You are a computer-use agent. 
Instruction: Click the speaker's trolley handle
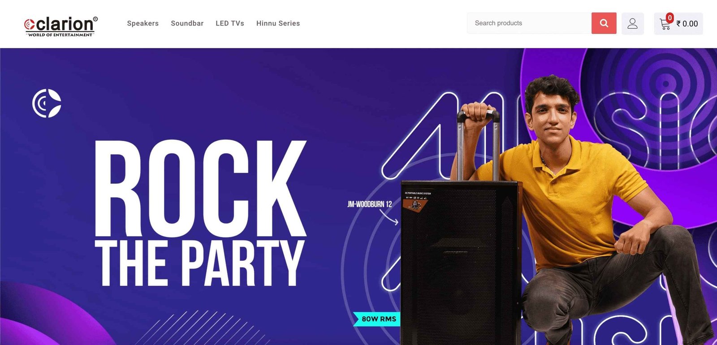pyautogui.click(x=478, y=143)
